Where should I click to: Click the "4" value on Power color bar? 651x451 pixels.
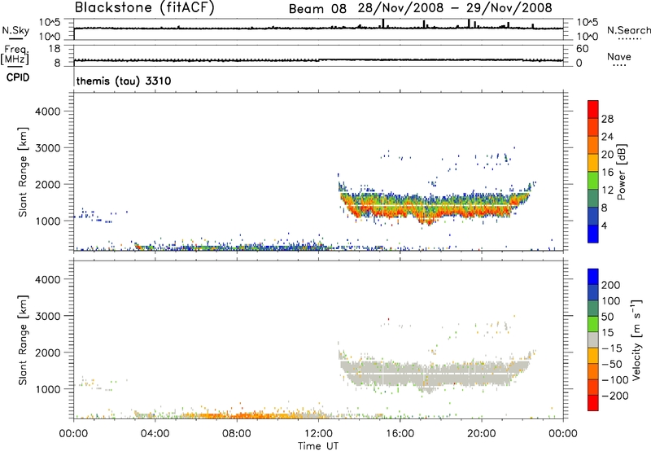pyautogui.click(x=604, y=225)
